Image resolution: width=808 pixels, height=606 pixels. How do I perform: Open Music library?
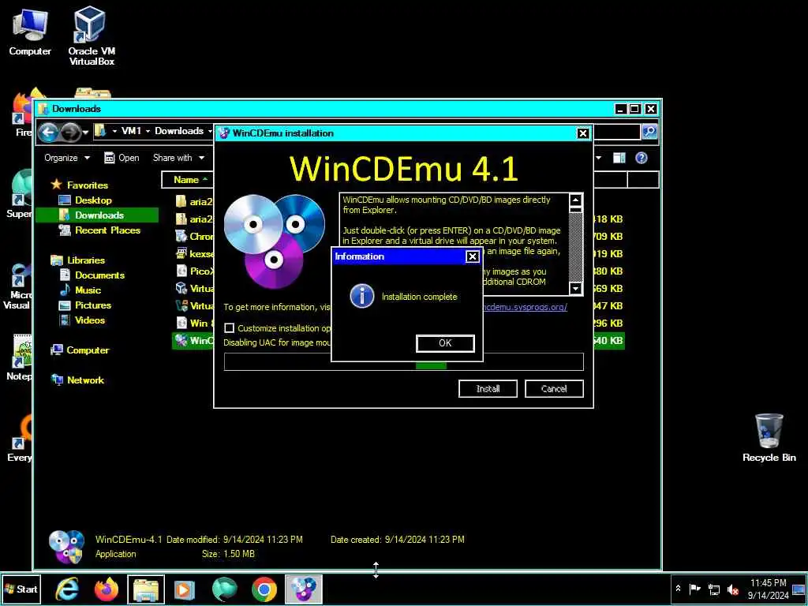[80, 290]
